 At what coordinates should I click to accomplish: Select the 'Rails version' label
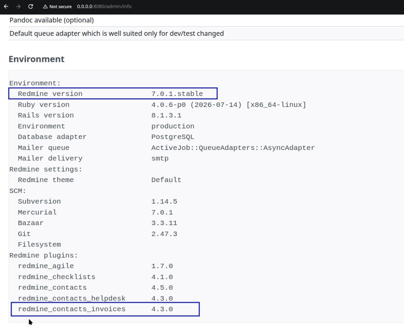click(46, 116)
